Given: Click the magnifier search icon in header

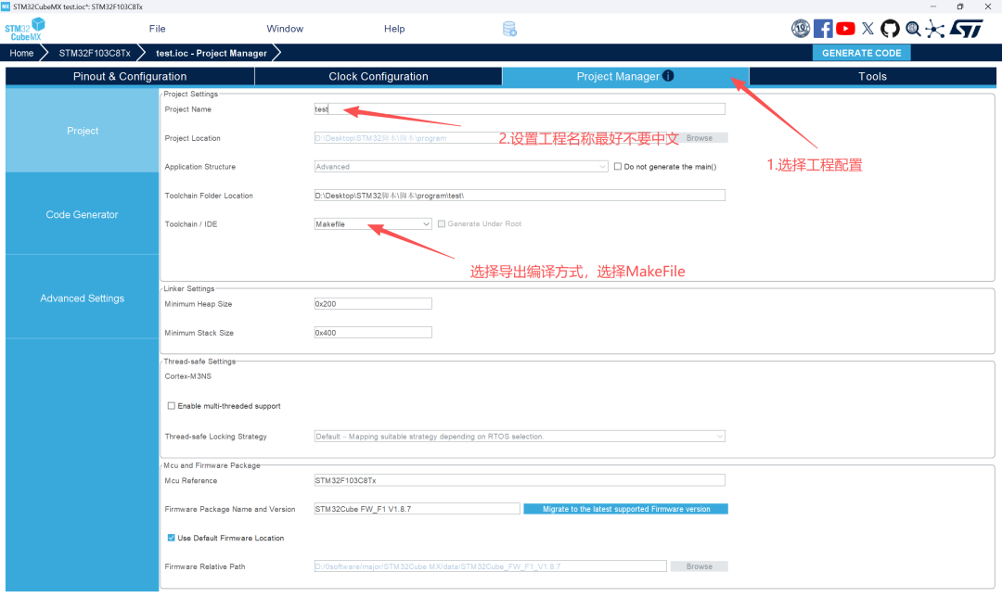Looking at the screenshot, I should (x=913, y=29).
